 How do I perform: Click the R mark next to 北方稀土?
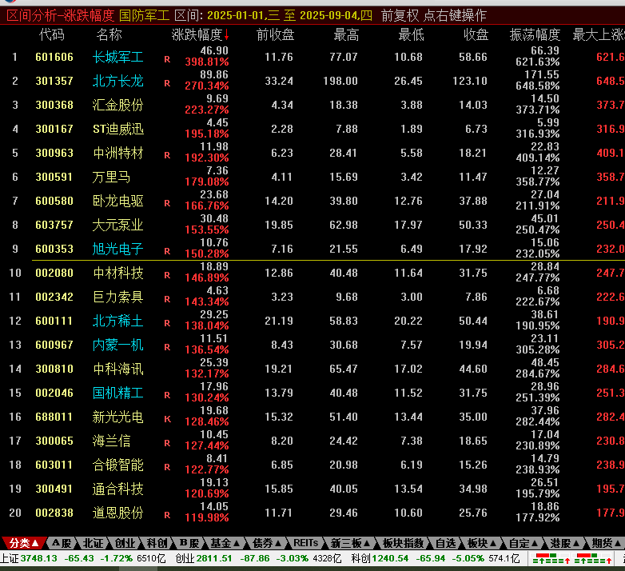coord(167,323)
